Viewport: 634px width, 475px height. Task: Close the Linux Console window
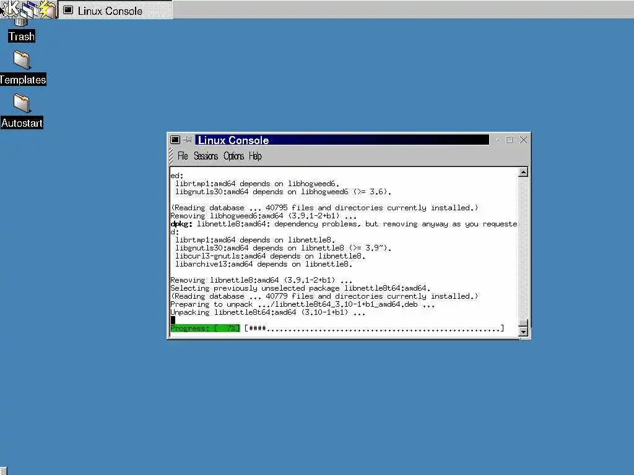(523, 140)
